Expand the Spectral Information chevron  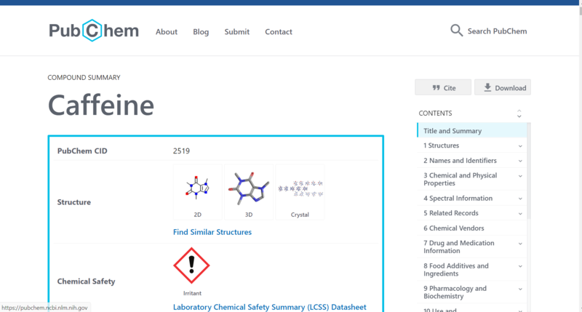(520, 199)
